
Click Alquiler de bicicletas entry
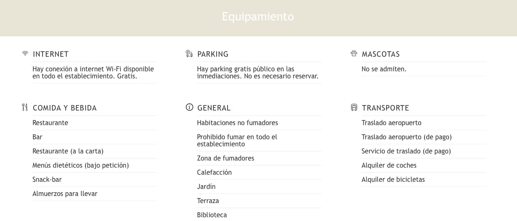pyautogui.click(x=393, y=179)
